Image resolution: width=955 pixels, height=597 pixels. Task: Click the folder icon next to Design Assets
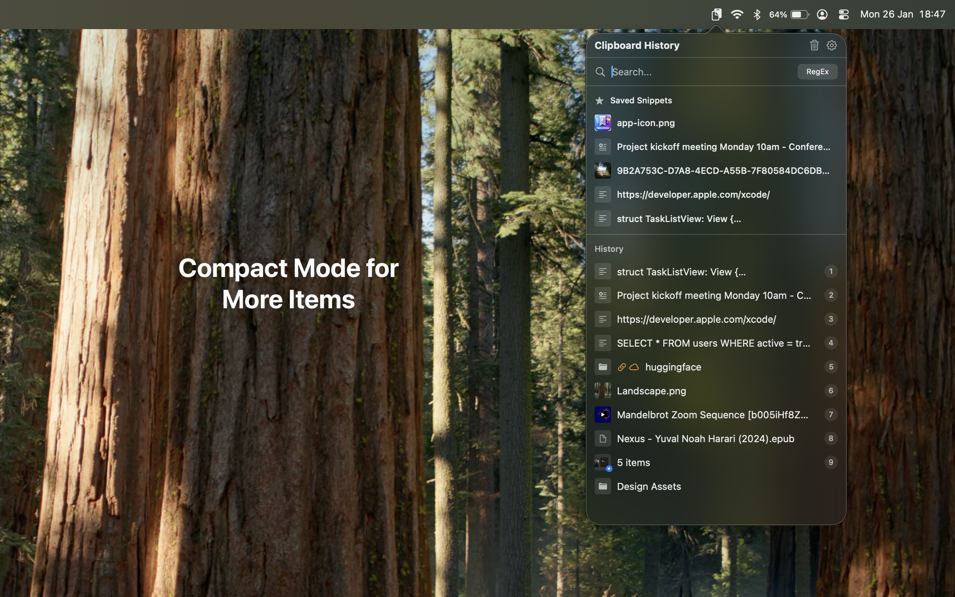pyautogui.click(x=602, y=486)
